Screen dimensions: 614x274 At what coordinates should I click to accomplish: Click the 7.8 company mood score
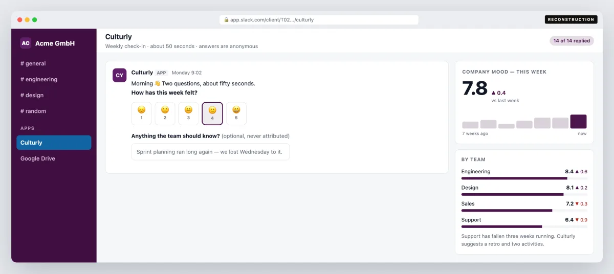coord(475,89)
